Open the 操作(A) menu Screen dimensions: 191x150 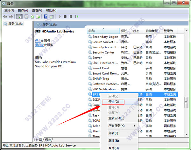23,10
